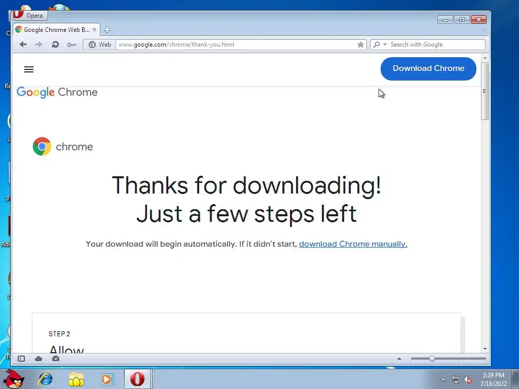Open the password manager key icon
The width and height of the screenshot is (519, 389).
click(71, 45)
